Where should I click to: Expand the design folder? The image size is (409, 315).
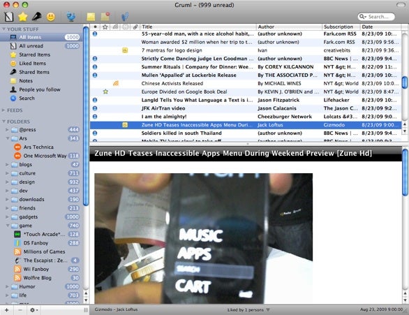(x=7, y=182)
